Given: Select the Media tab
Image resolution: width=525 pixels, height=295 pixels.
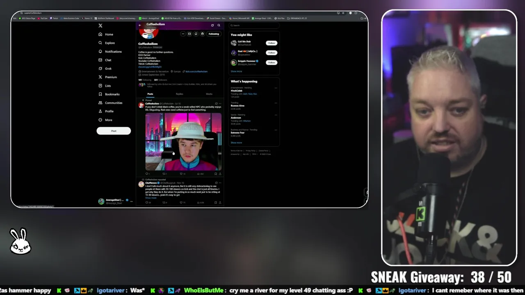Looking at the screenshot, I should click(209, 94).
